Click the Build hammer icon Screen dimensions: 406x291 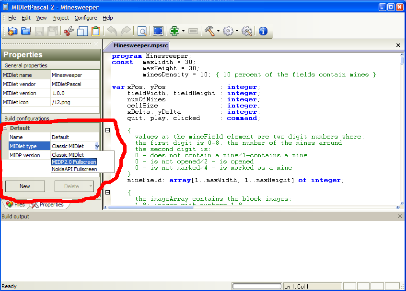point(209,31)
